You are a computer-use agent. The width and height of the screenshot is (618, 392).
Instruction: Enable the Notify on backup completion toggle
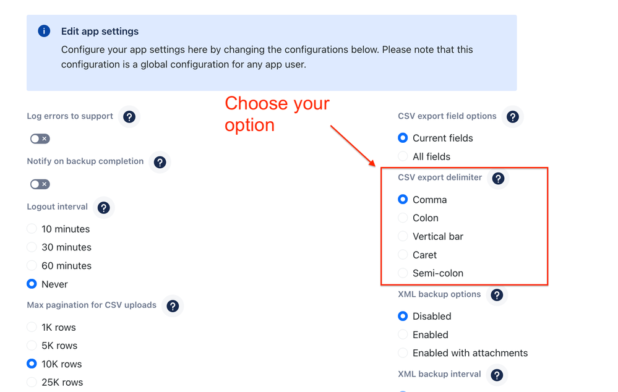tap(40, 184)
